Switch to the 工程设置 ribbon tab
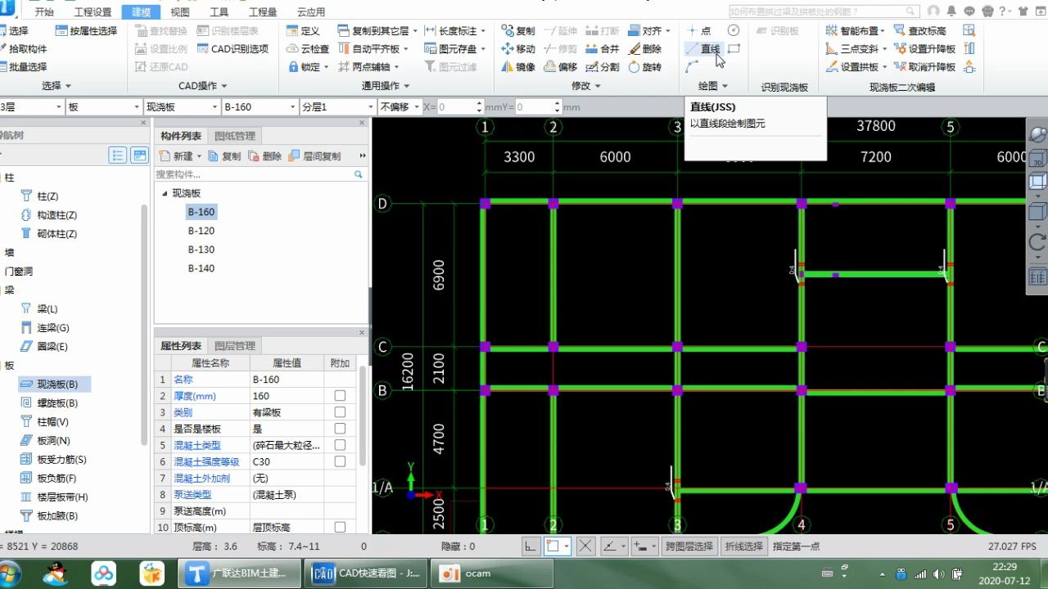The height and width of the screenshot is (589, 1048). coord(93,12)
